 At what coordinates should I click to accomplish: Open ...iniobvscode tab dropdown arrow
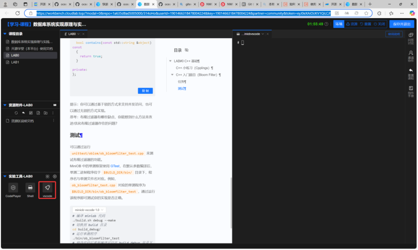pos(262,34)
